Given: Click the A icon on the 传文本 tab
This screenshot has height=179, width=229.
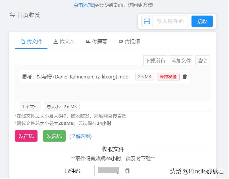Looking at the screenshot, I should pyautogui.click(x=55, y=41).
